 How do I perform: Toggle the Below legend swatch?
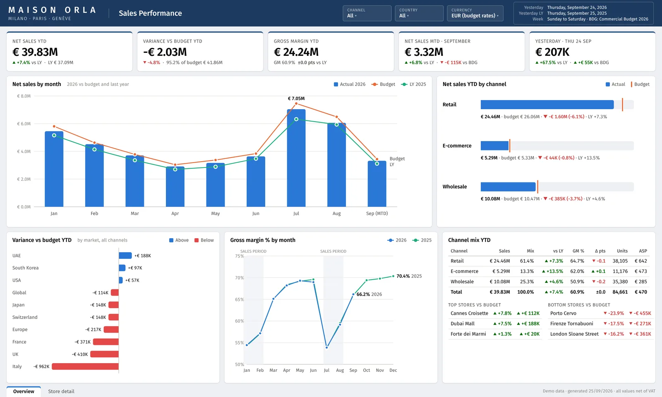click(x=197, y=240)
